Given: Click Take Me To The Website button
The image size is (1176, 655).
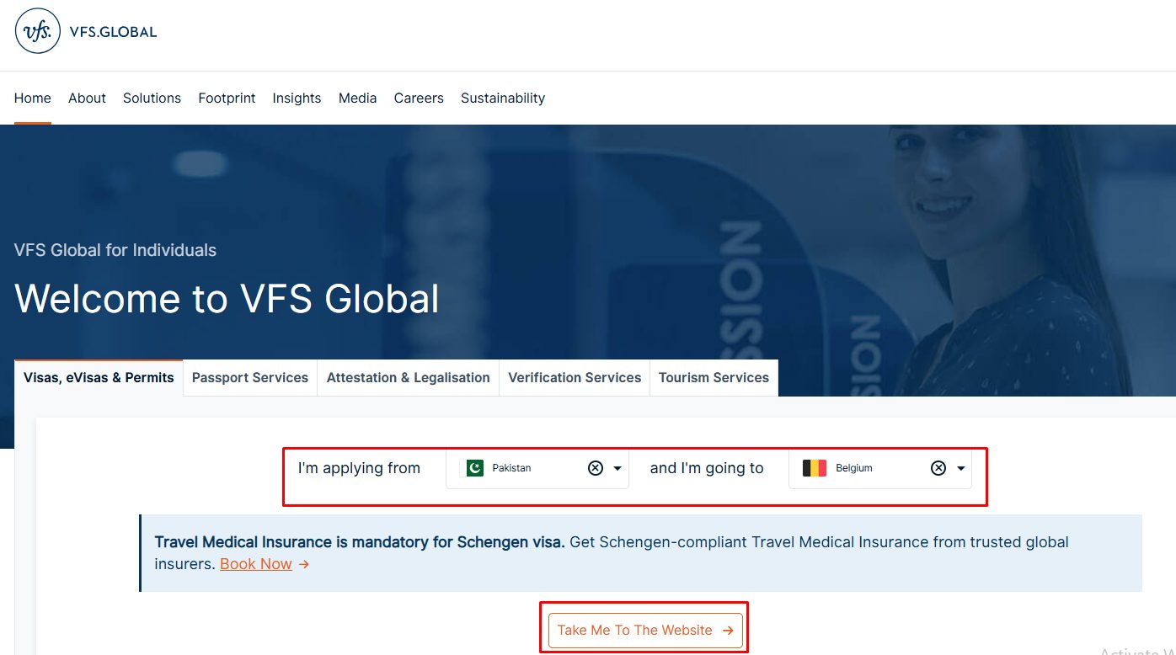Looking at the screenshot, I should [x=645, y=631].
